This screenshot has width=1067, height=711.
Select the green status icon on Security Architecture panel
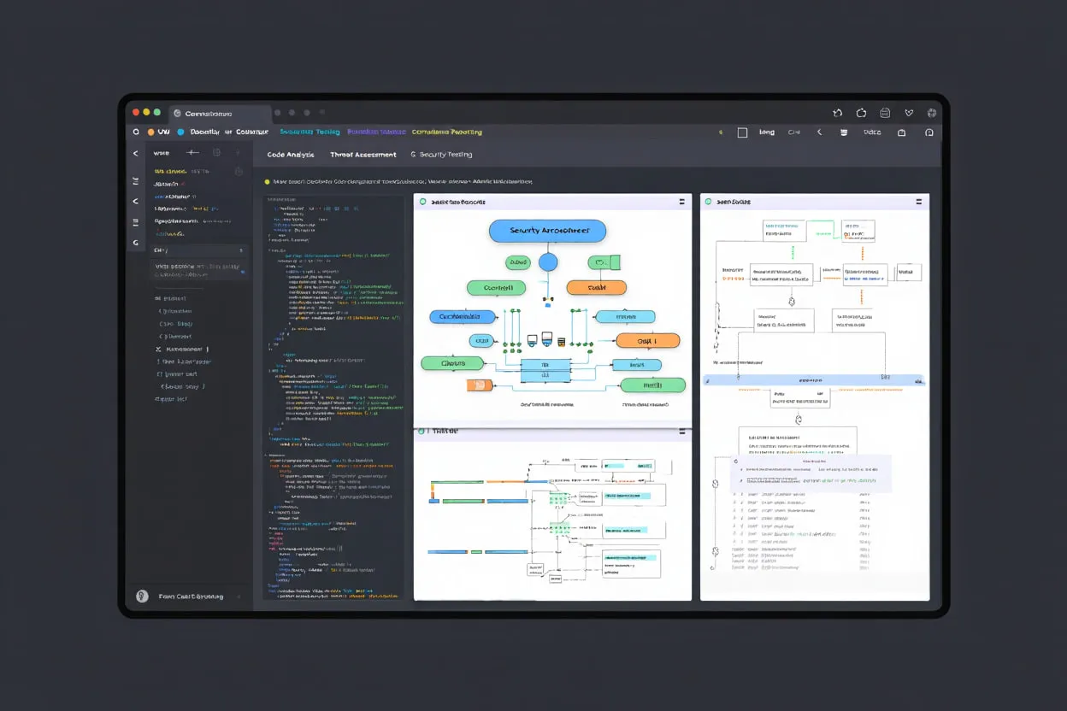pos(423,202)
